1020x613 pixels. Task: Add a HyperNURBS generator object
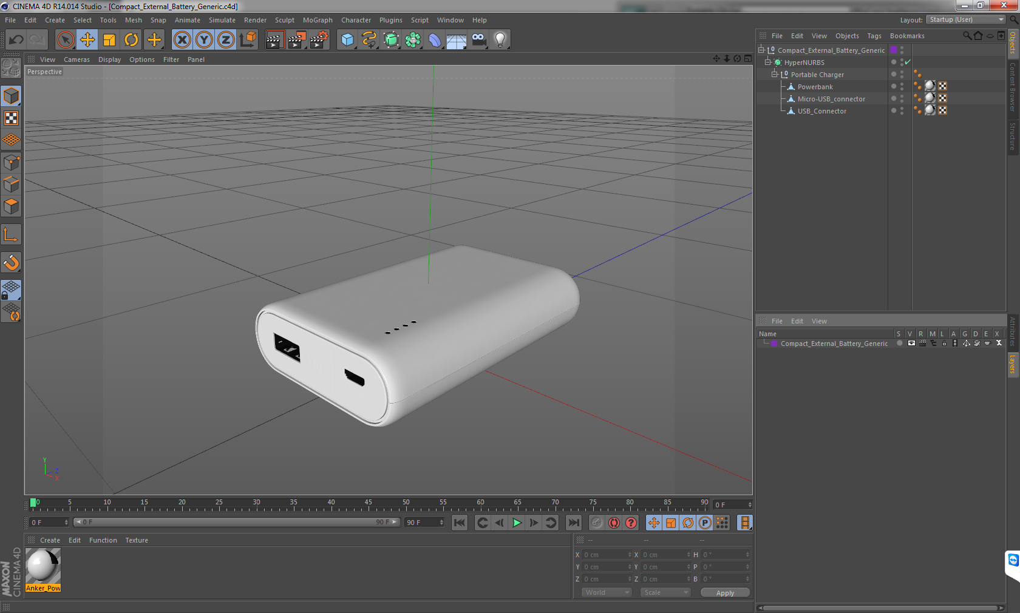tap(391, 40)
